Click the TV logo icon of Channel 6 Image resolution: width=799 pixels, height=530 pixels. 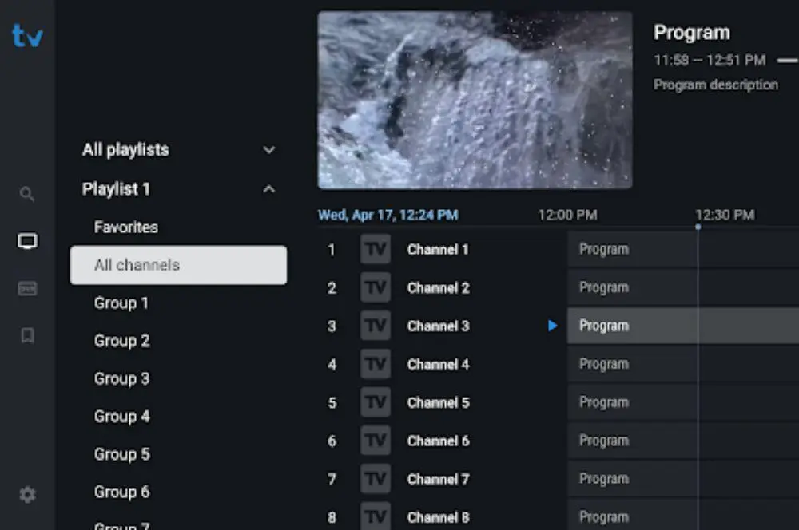click(376, 441)
